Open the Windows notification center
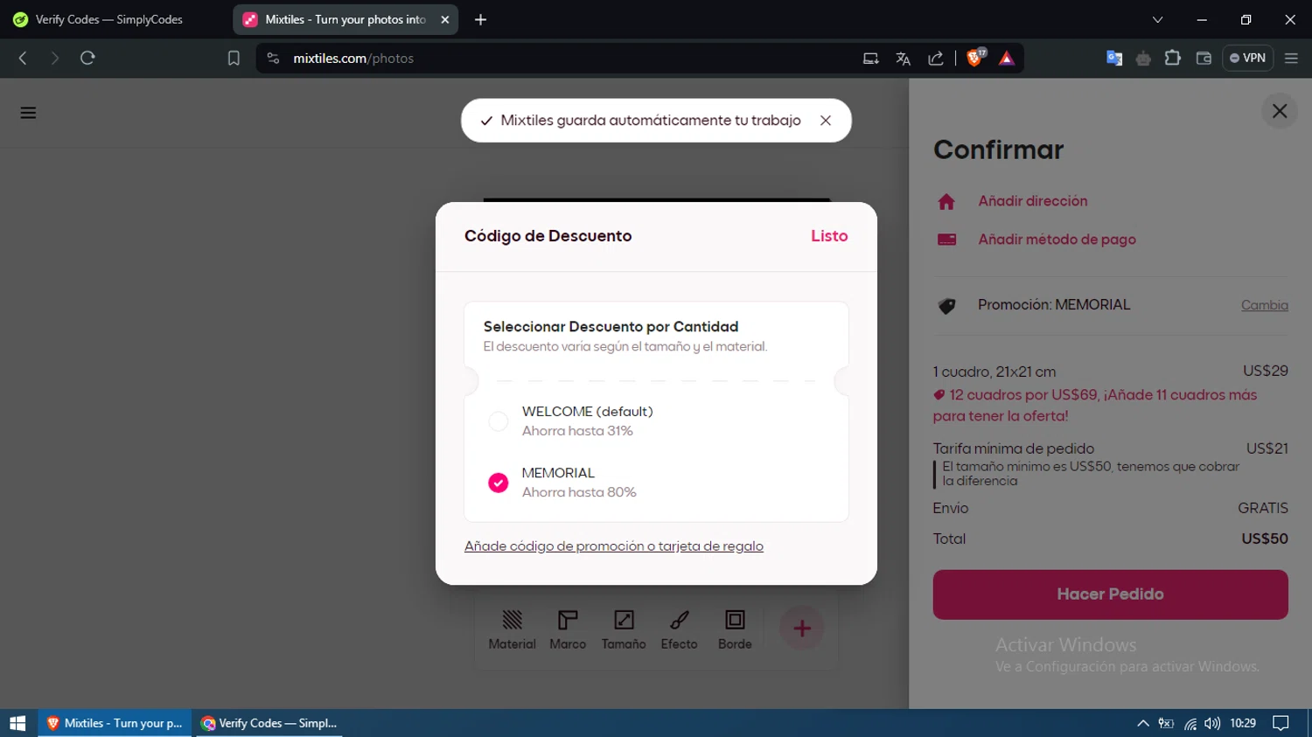1312x737 pixels. click(1281, 723)
